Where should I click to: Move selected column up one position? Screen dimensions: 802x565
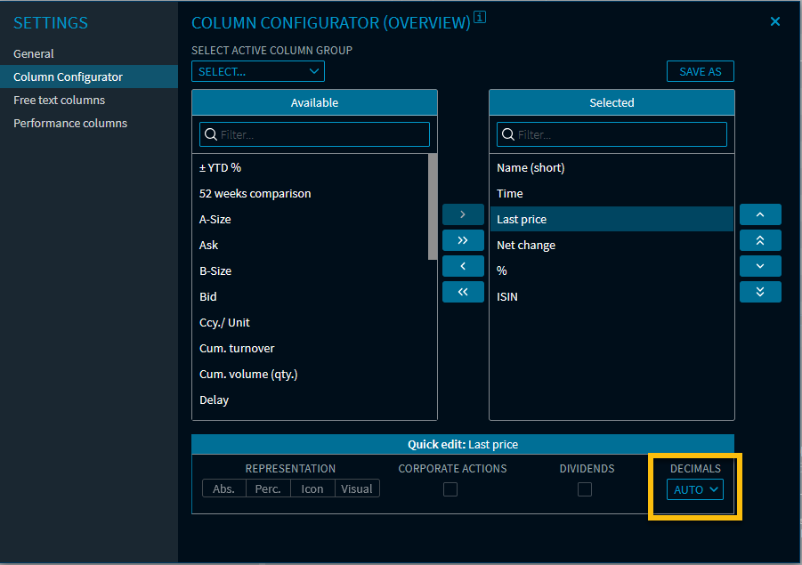[x=759, y=214]
